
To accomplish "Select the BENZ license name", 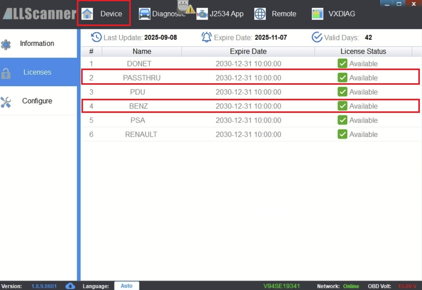I will (138, 106).
